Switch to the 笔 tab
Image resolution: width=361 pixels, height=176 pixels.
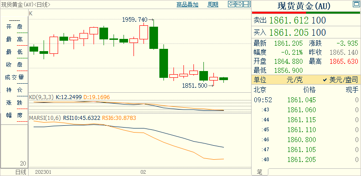point(260,171)
